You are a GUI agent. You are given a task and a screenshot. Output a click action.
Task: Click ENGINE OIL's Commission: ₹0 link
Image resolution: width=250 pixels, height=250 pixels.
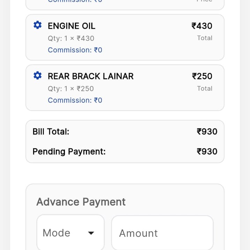[75, 50]
